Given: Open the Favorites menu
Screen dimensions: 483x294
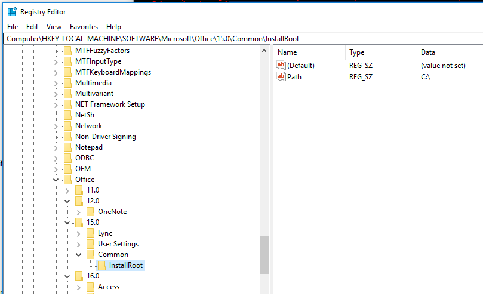Looking at the screenshot, I should [84, 27].
